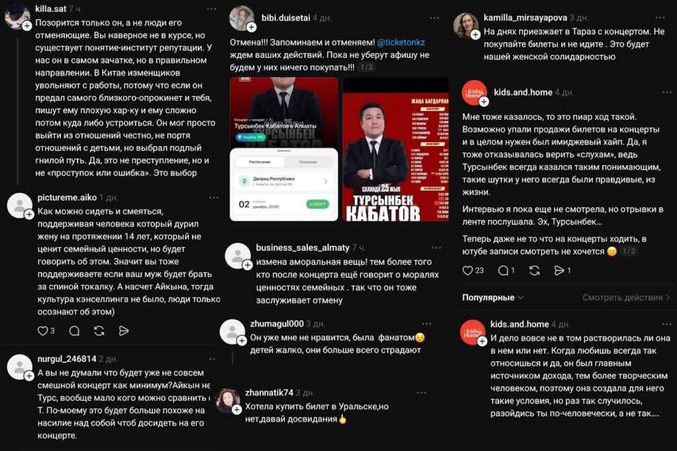Open three-dot menu on bibi.duisetai post

pyautogui.click(x=434, y=18)
